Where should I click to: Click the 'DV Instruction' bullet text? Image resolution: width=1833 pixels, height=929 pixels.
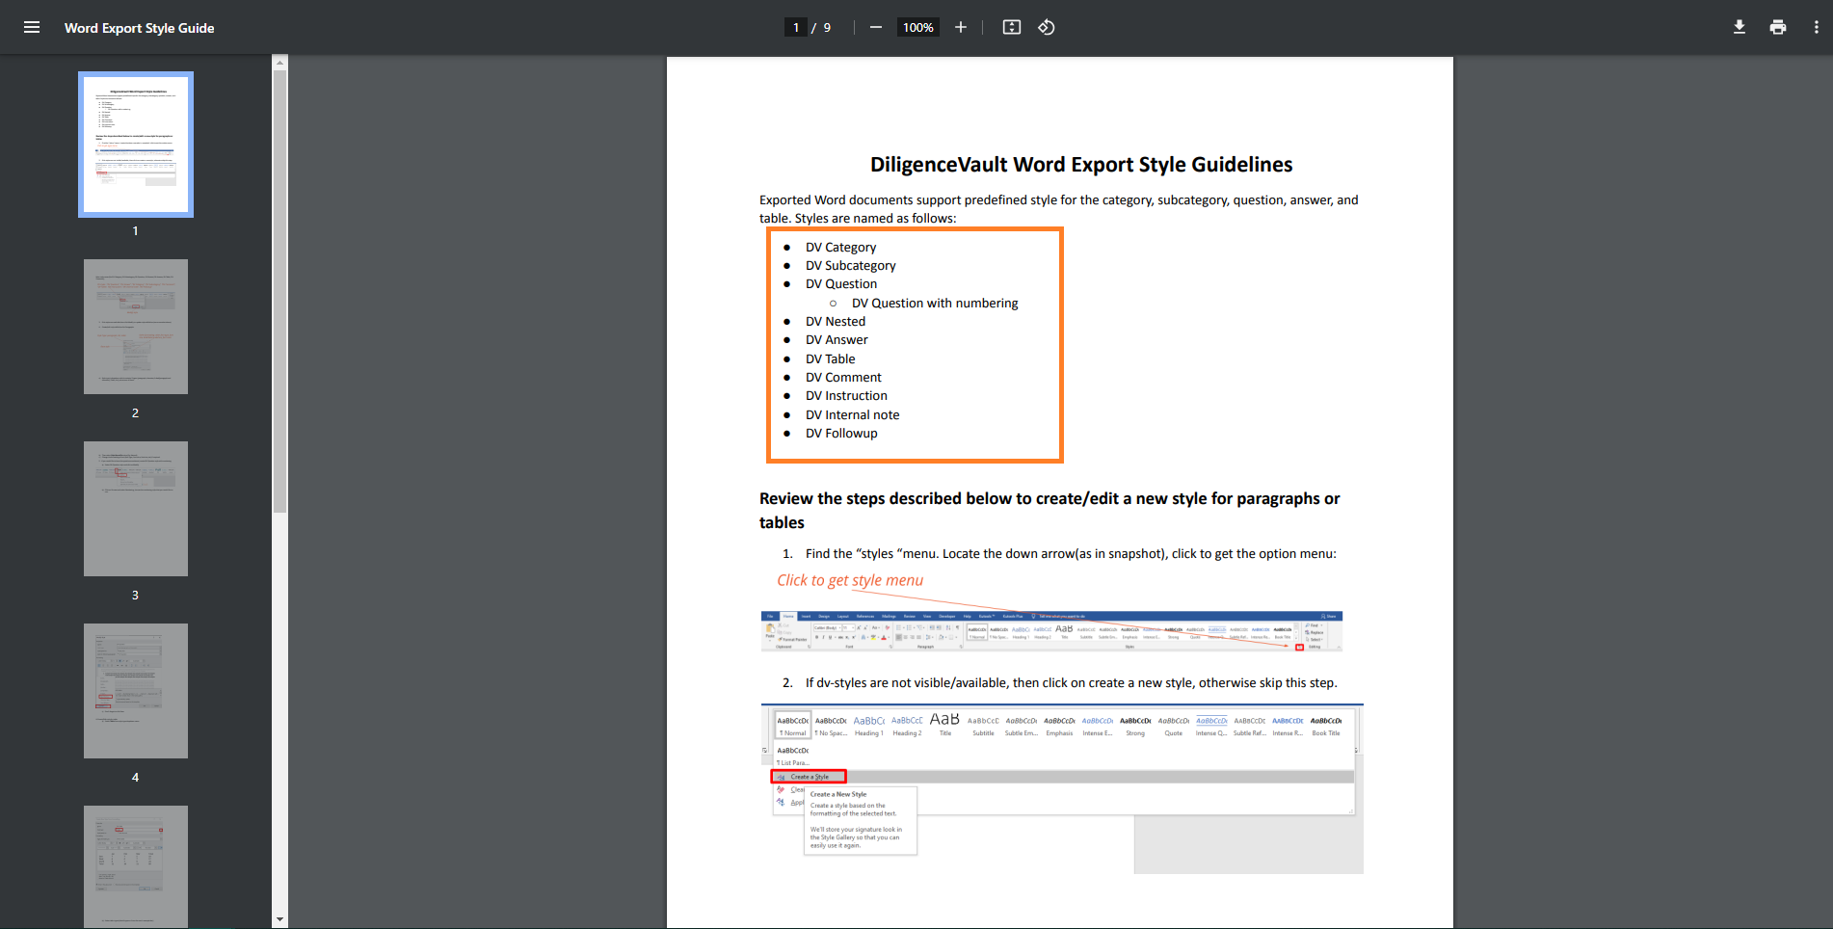846,396
